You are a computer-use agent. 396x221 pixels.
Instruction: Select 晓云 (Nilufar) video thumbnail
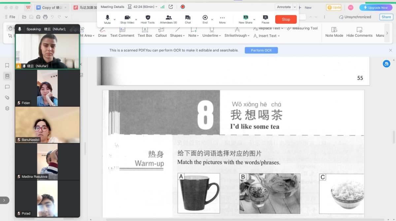(47, 51)
